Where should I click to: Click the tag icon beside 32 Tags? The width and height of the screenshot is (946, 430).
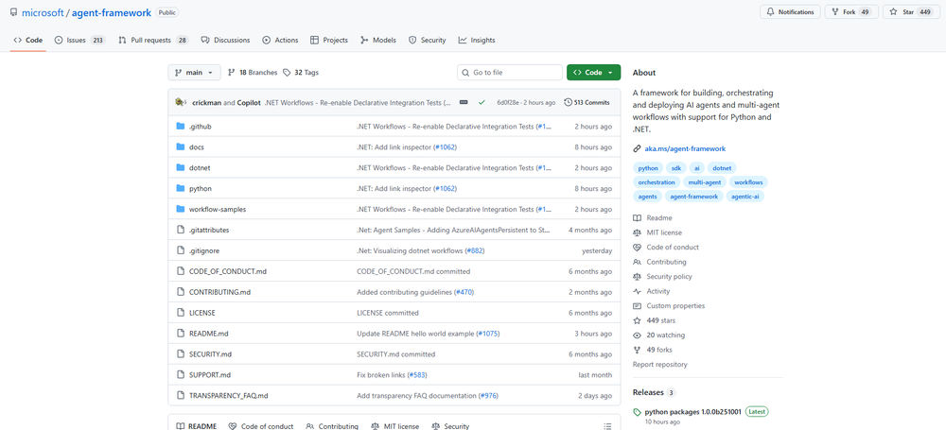click(x=287, y=73)
